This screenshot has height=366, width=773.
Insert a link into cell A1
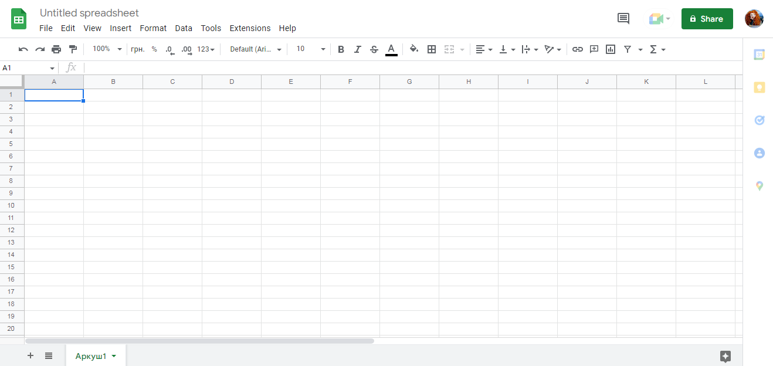(x=577, y=49)
